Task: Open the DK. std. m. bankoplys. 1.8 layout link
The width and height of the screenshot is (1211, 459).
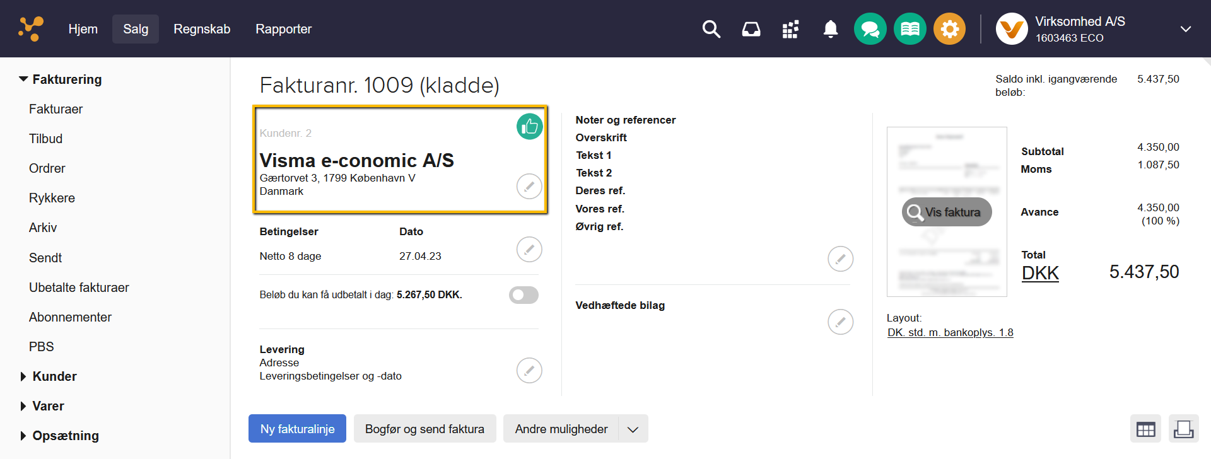Action: [950, 332]
